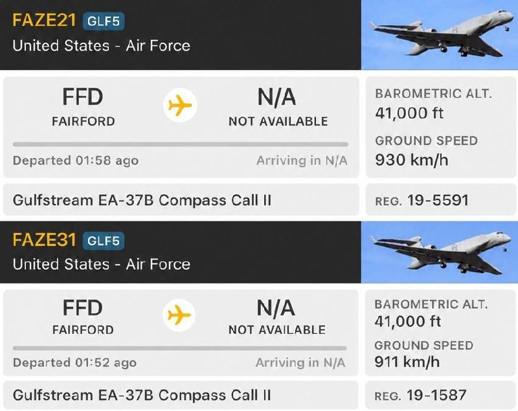Image resolution: width=518 pixels, height=411 pixels.
Task: Open the FAZE21 aircraft photo thumbnail
Action: (x=440, y=35)
